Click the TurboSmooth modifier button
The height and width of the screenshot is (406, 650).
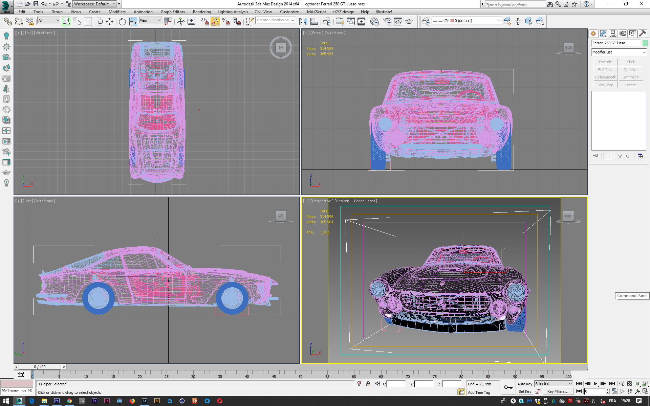(605, 77)
